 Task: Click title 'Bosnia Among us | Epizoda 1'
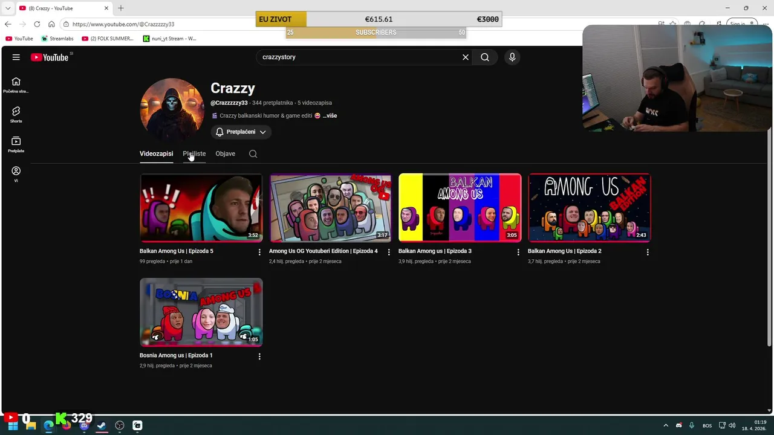coord(176,355)
